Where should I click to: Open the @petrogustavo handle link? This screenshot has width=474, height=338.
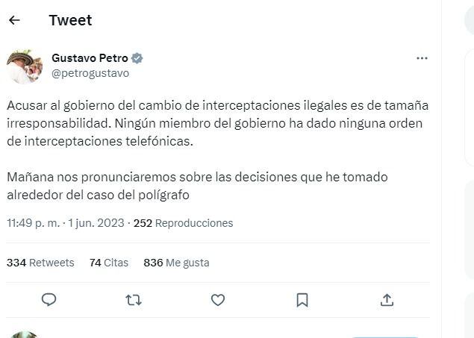pyautogui.click(x=90, y=73)
